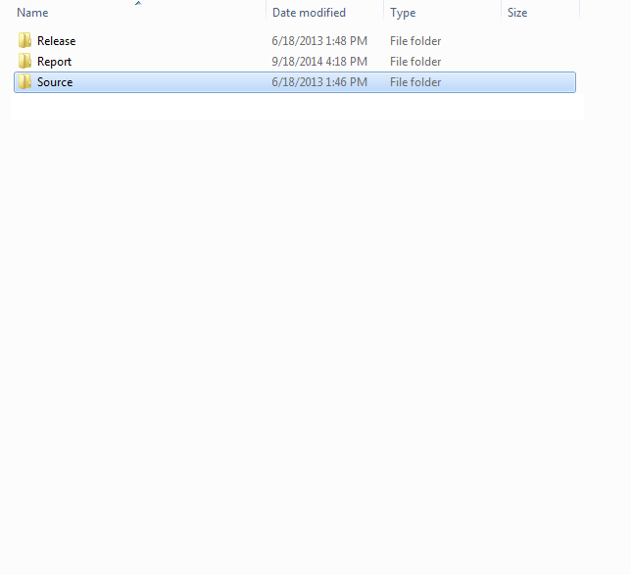Click date 6/18/2013 1:48 PM
Image resolution: width=631 pixels, height=575 pixels.
319,41
